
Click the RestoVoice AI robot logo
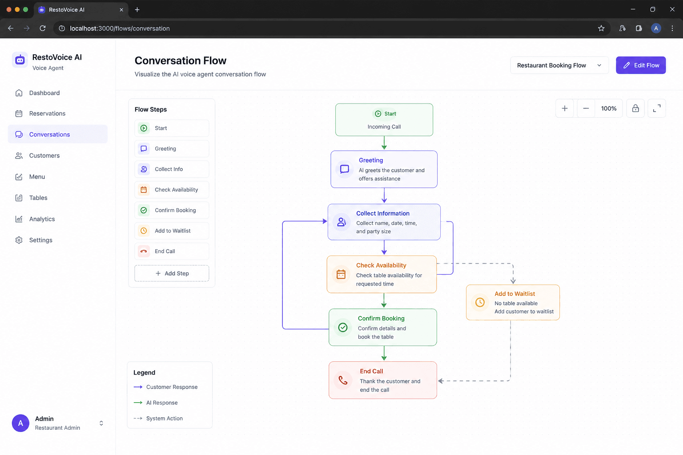20,60
